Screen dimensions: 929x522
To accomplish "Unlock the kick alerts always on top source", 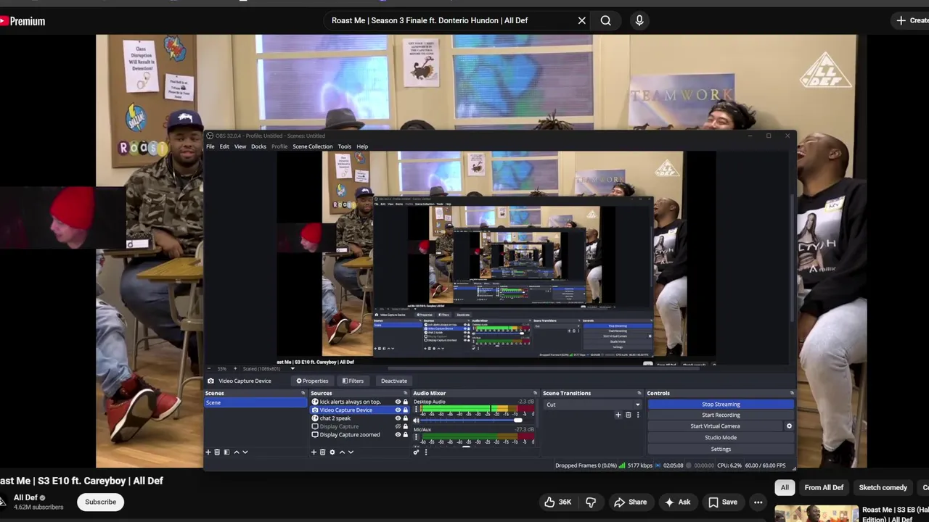I will click(405, 402).
